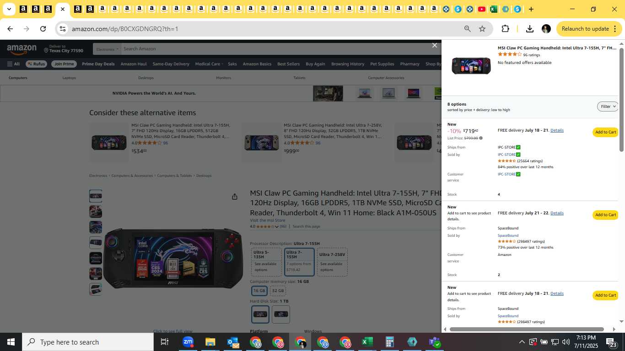Switch to the Excel browser tab

click(x=493, y=9)
